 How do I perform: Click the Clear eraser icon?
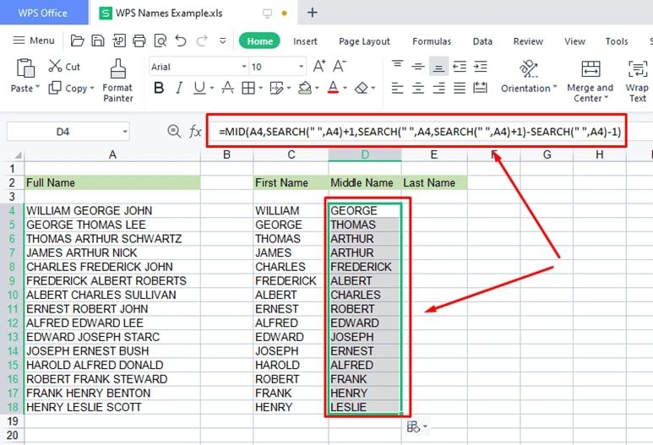pos(361,88)
